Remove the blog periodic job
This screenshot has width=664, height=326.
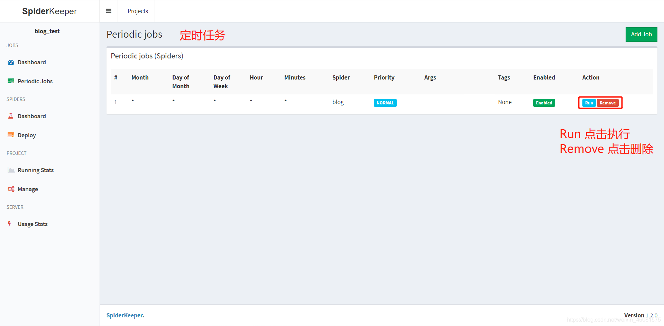coord(608,103)
